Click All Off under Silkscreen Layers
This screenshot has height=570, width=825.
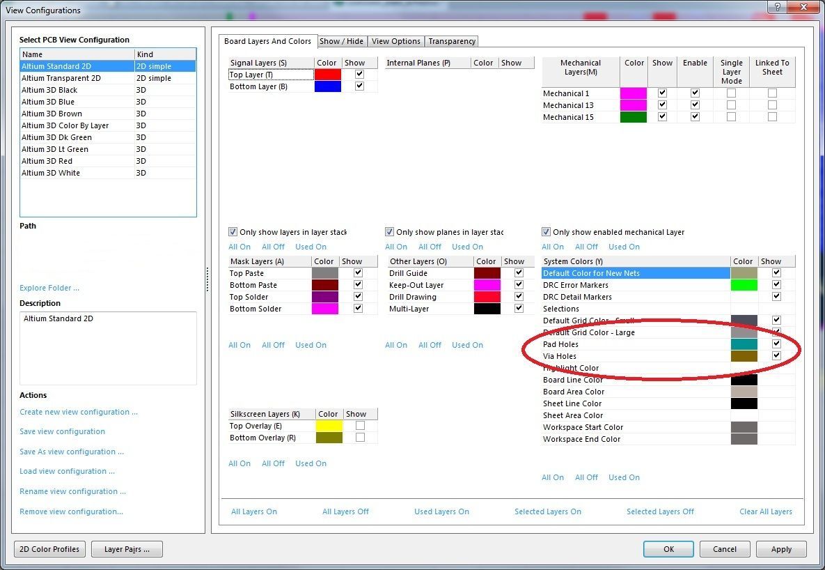point(273,463)
